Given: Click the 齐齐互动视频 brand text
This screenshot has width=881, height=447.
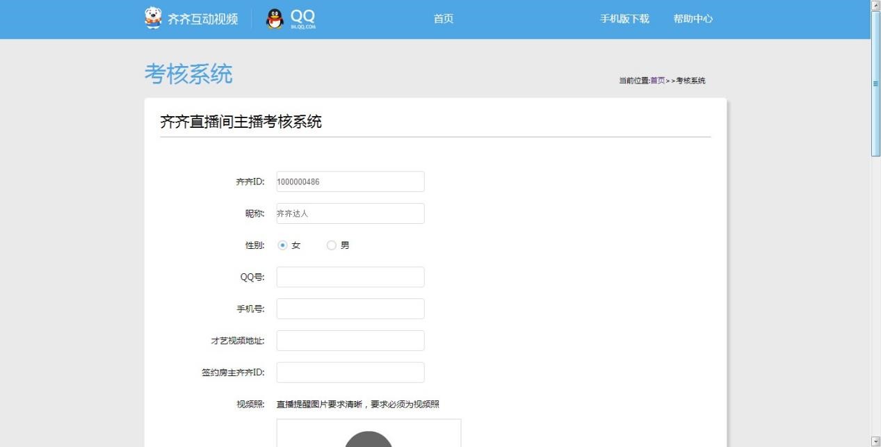Looking at the screenshot, I should coord(202,19).
